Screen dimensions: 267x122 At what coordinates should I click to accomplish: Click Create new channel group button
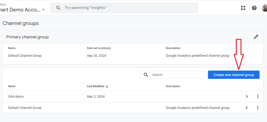pos(234,75)
